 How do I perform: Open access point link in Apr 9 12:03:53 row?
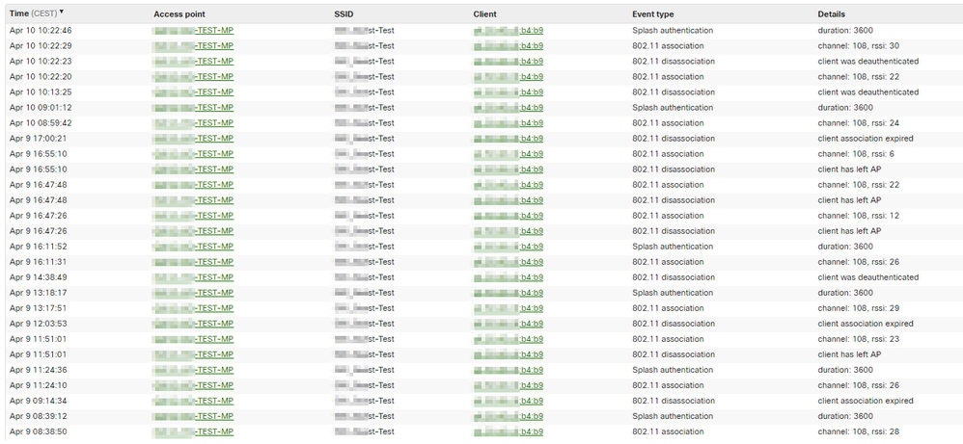point(193,324)
